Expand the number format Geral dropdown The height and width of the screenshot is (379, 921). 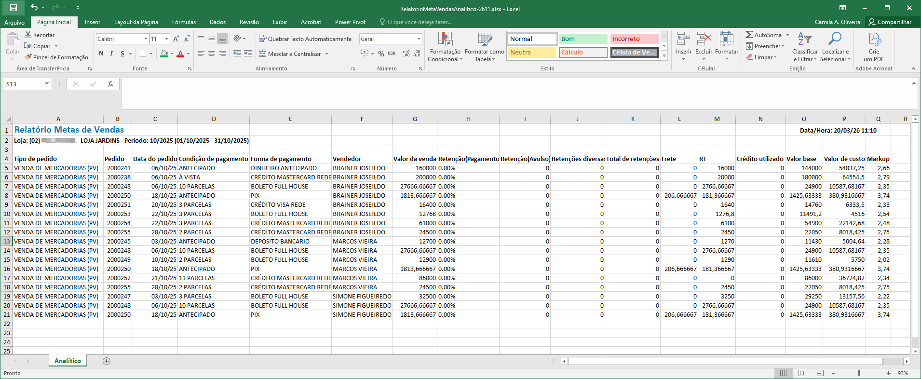(x=418, y=39)
